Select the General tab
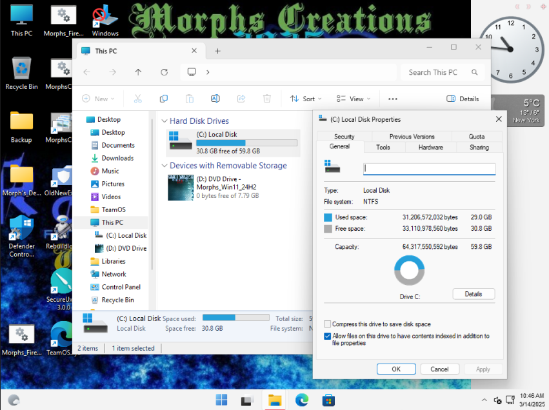 coord(339,146)
